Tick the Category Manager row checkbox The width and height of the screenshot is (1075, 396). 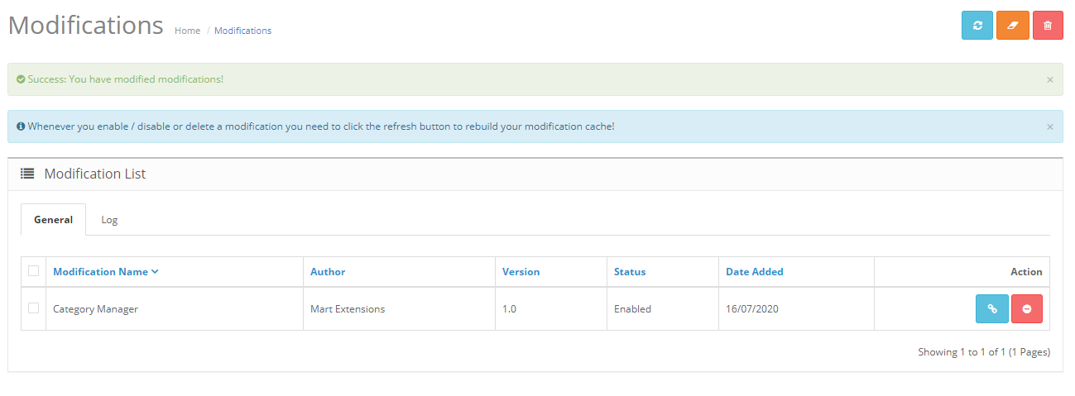(x=33, y=308)
